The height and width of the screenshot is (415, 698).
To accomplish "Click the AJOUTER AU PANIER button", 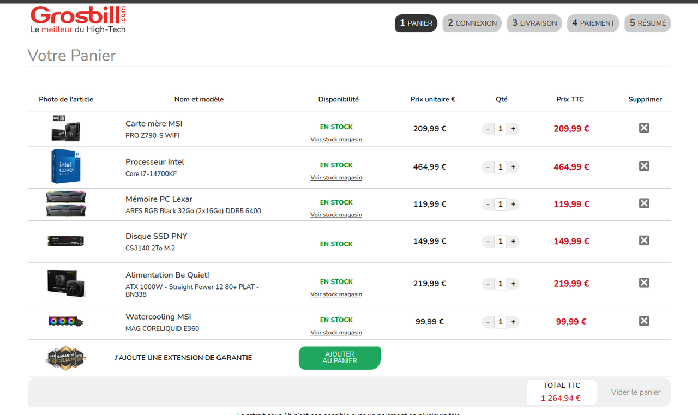I will point(340,358).
